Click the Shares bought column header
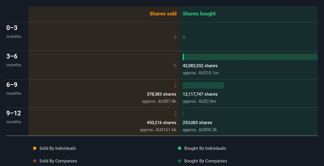The width and height of the screenshot is (324, 166). 199,14
